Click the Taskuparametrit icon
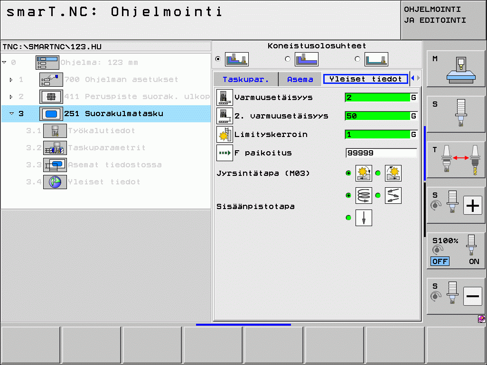This screenshot has height=365, width=487. click(x=55, y=147)
